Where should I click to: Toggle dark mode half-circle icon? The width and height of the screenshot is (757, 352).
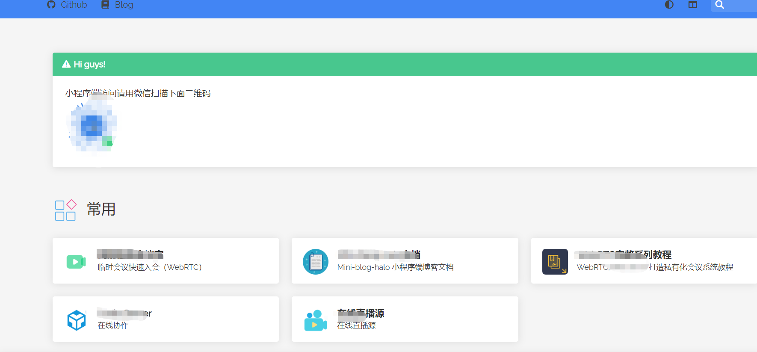(669, 5)
